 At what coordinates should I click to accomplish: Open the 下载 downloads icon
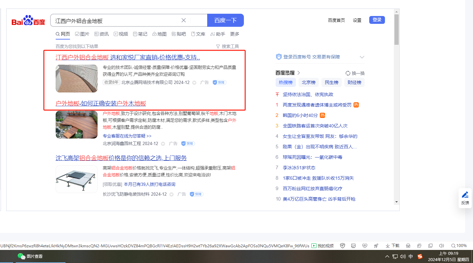392,246
